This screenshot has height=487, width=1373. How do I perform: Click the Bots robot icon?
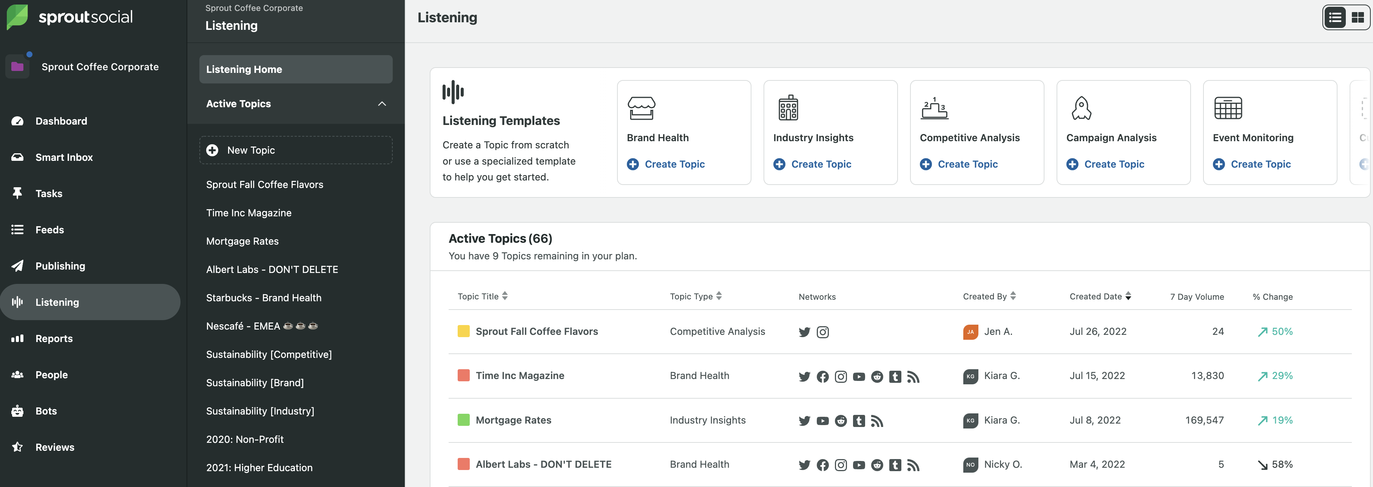(x=18, y=411)
